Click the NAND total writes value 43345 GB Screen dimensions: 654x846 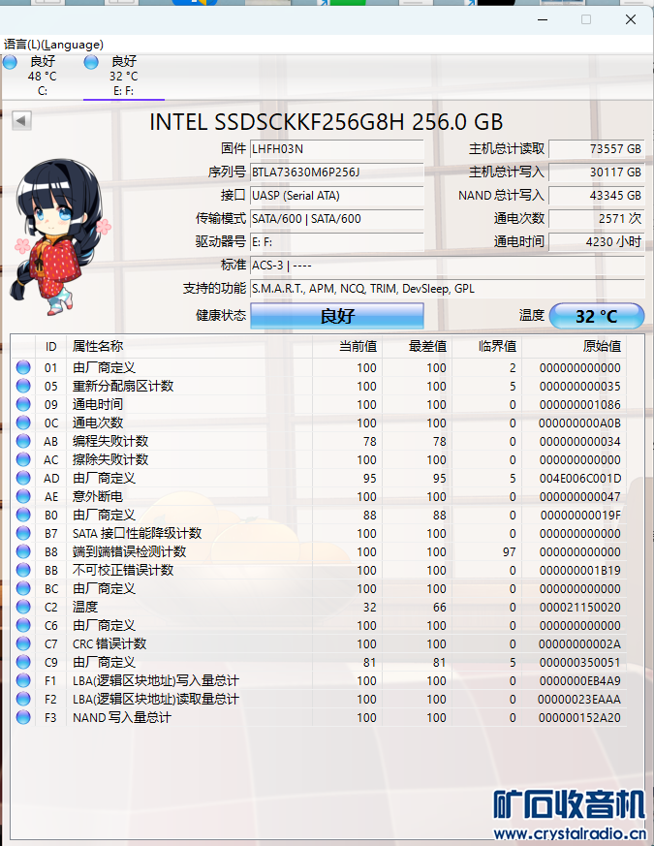(596, 196)
